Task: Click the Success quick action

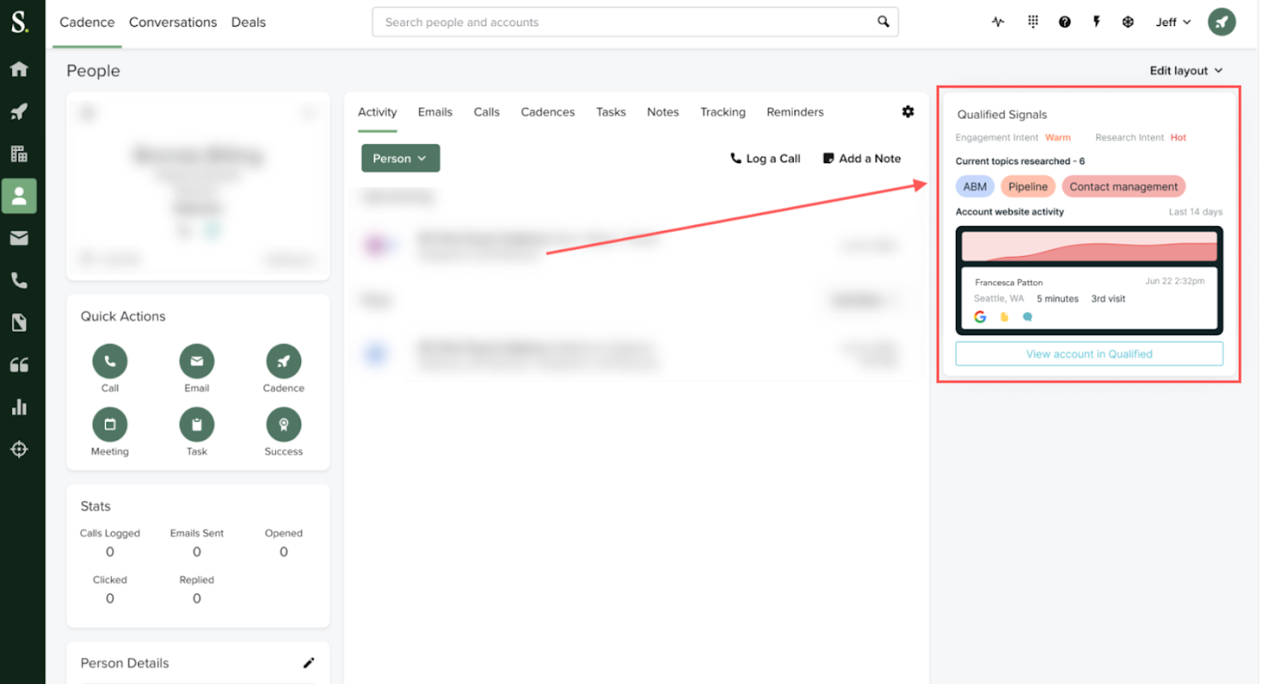Action: pos(284,425)
